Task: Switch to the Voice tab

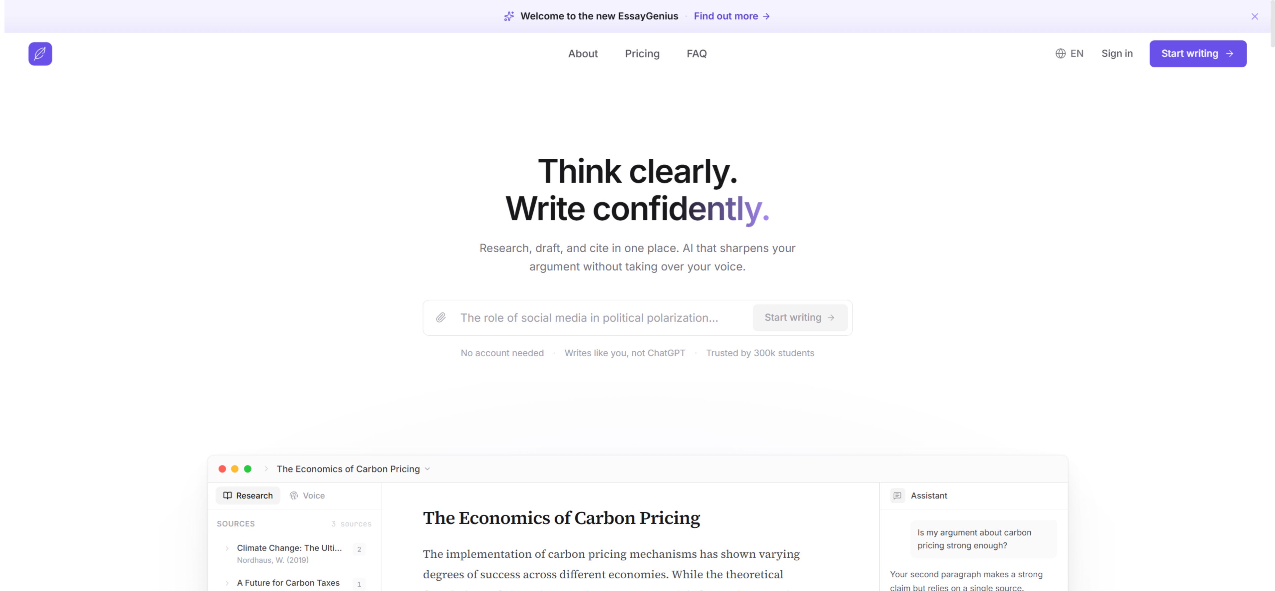Action: click(x=307, y=495)
